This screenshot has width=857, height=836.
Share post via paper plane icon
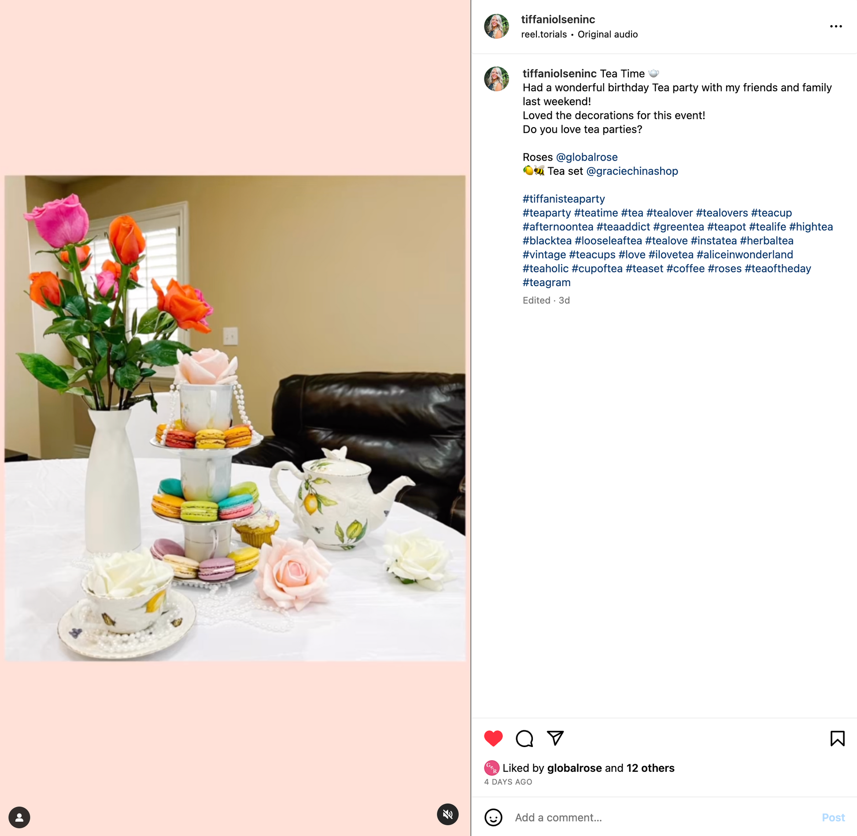[x=555, y=738]
